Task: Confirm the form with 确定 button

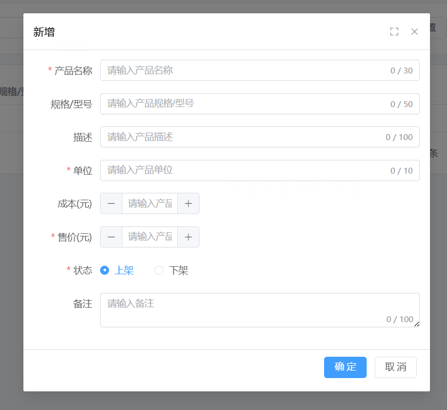Action: [345, 367]
